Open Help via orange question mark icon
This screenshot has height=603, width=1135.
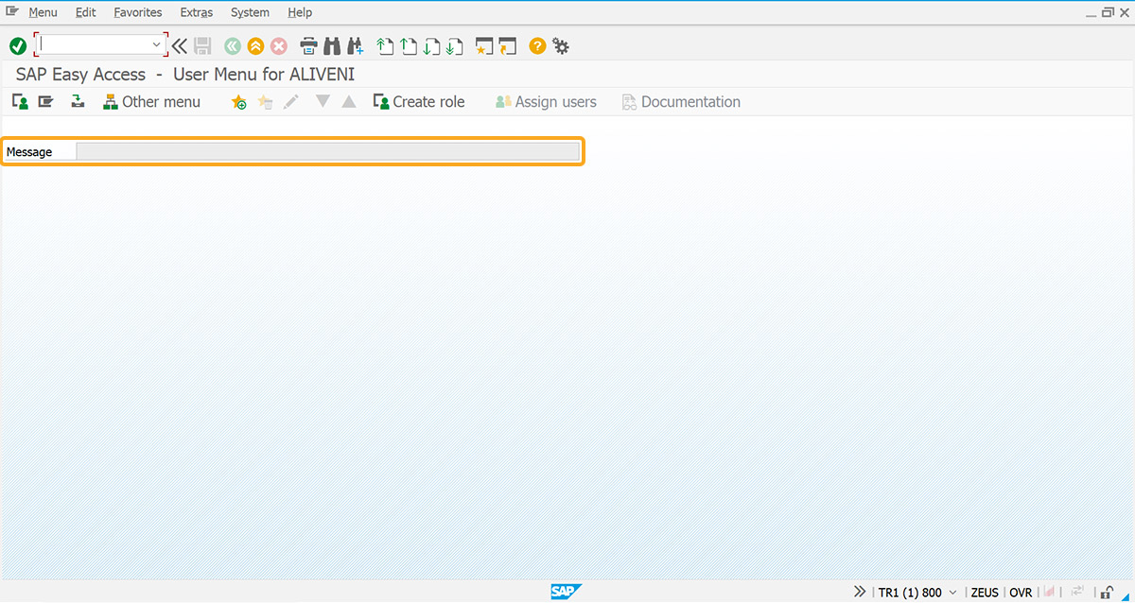pyautogui.click(x=537, y=45)
